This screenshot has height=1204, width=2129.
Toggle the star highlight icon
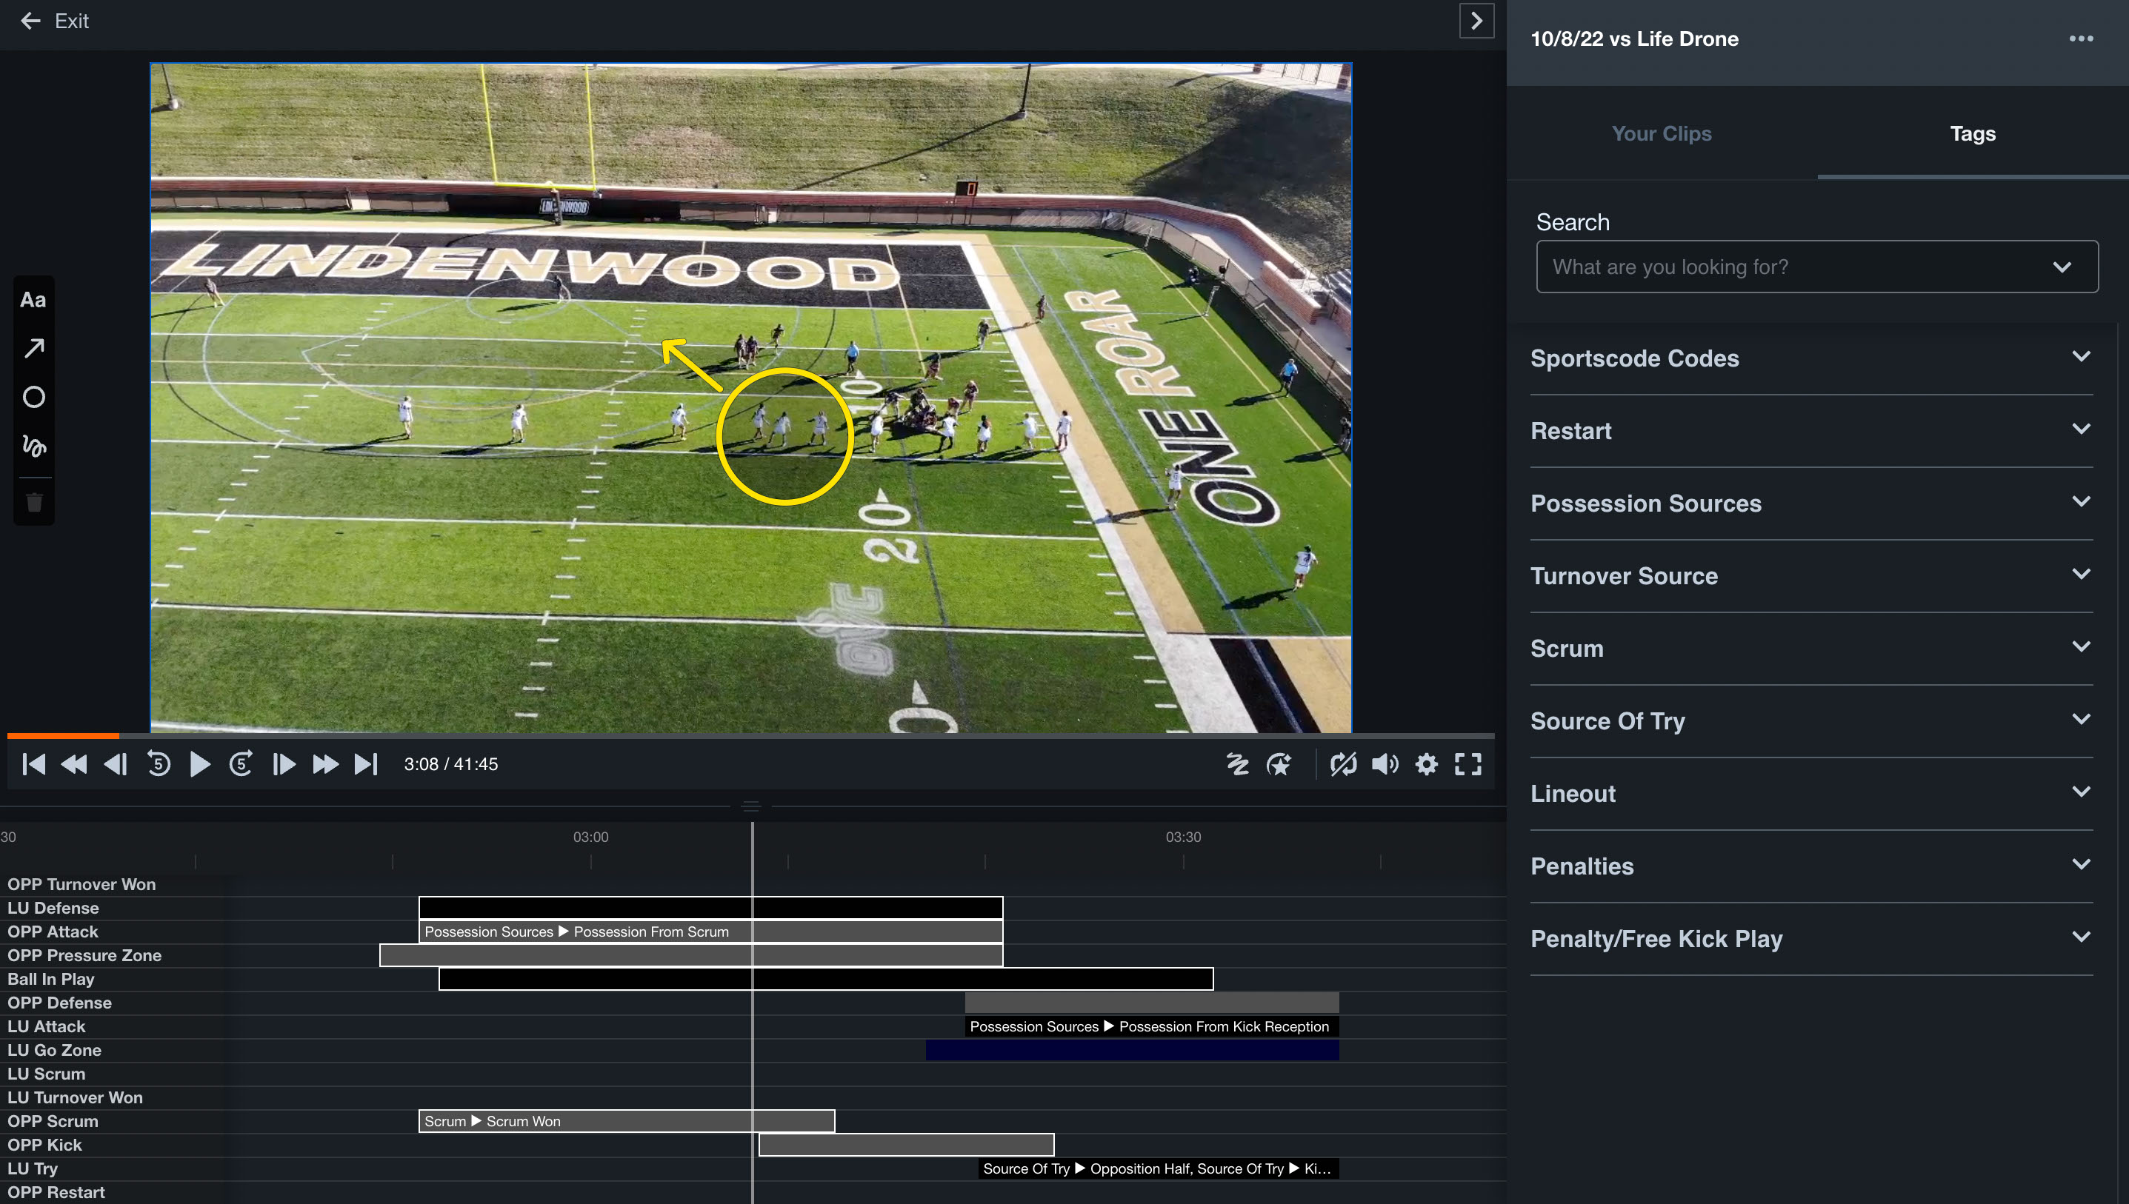[1279, 763]
